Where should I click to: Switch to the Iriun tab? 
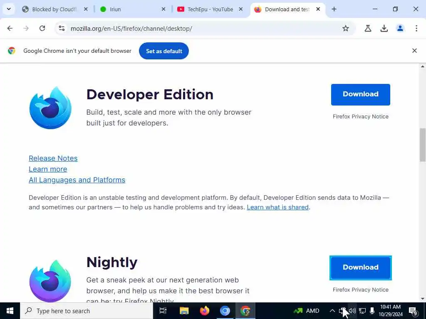pyautogui.click(x=116, y=9)
